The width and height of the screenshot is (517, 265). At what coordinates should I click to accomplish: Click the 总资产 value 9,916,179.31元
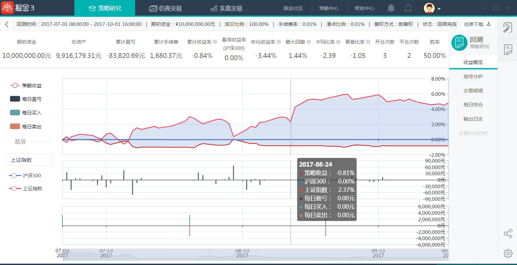(79, 56)
